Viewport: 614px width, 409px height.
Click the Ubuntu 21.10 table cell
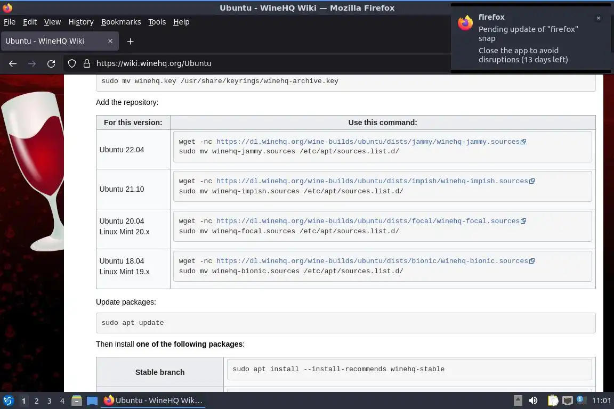(133, 189)
